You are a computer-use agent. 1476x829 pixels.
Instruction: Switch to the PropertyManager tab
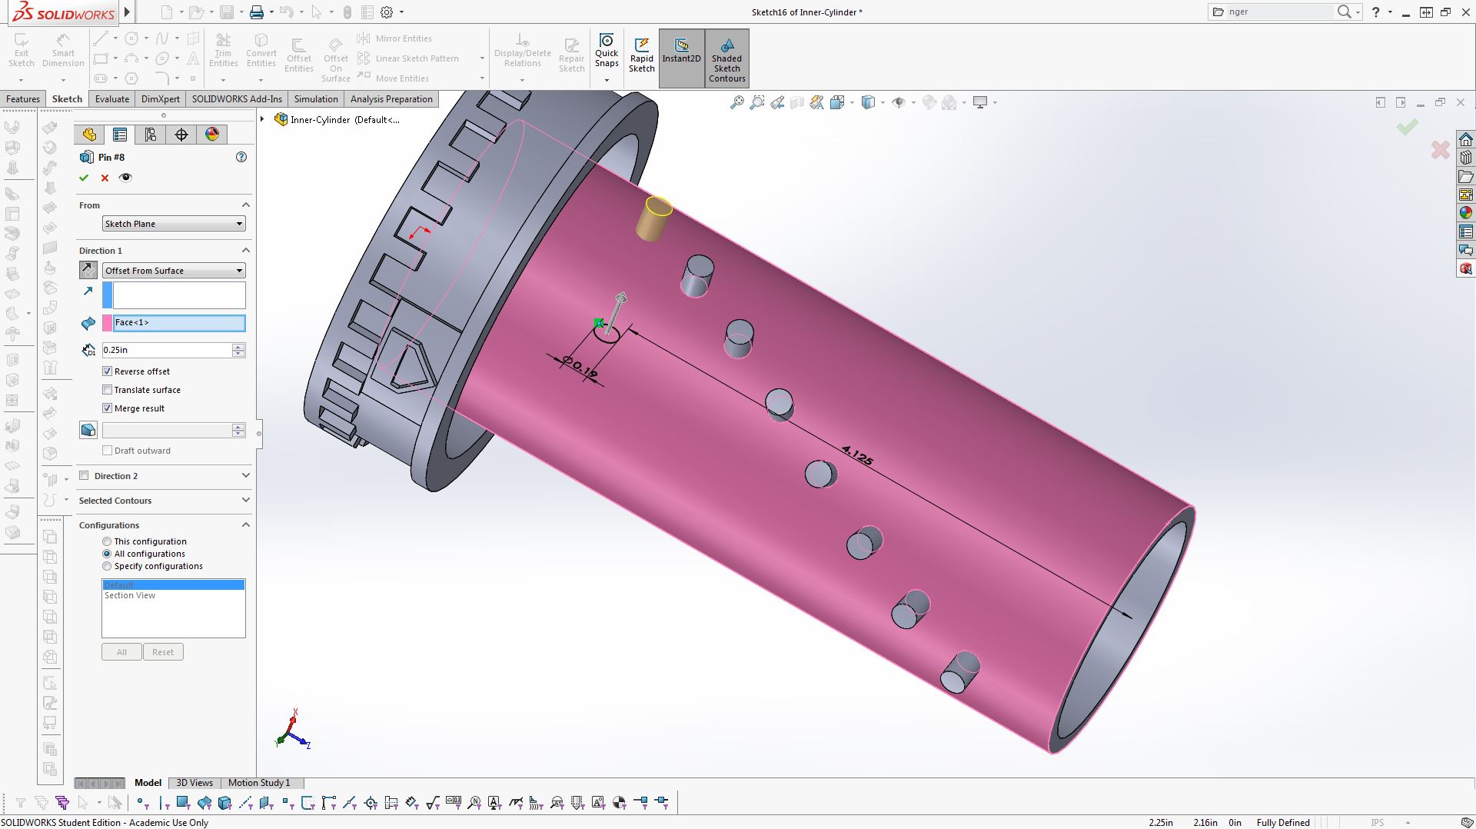tap(120, 135)
